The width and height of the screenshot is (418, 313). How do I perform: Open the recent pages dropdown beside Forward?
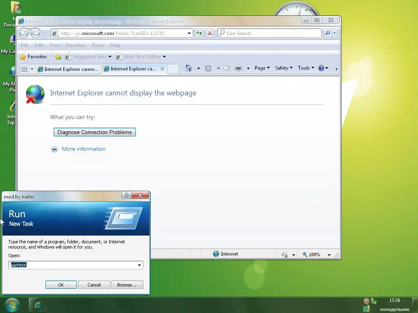(x=44, y=33)
